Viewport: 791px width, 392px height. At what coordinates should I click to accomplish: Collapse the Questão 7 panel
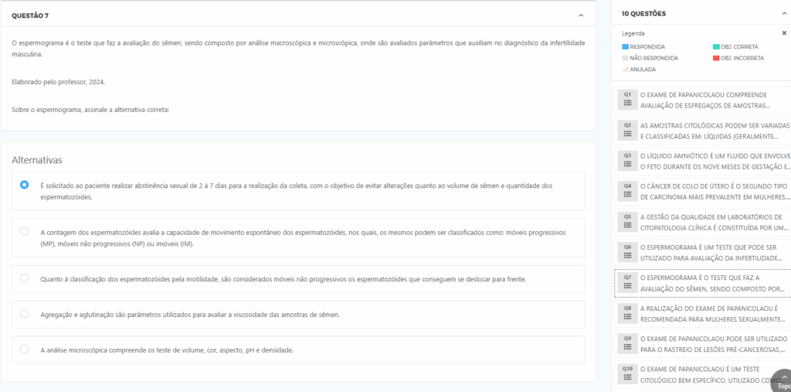point(580,15)
